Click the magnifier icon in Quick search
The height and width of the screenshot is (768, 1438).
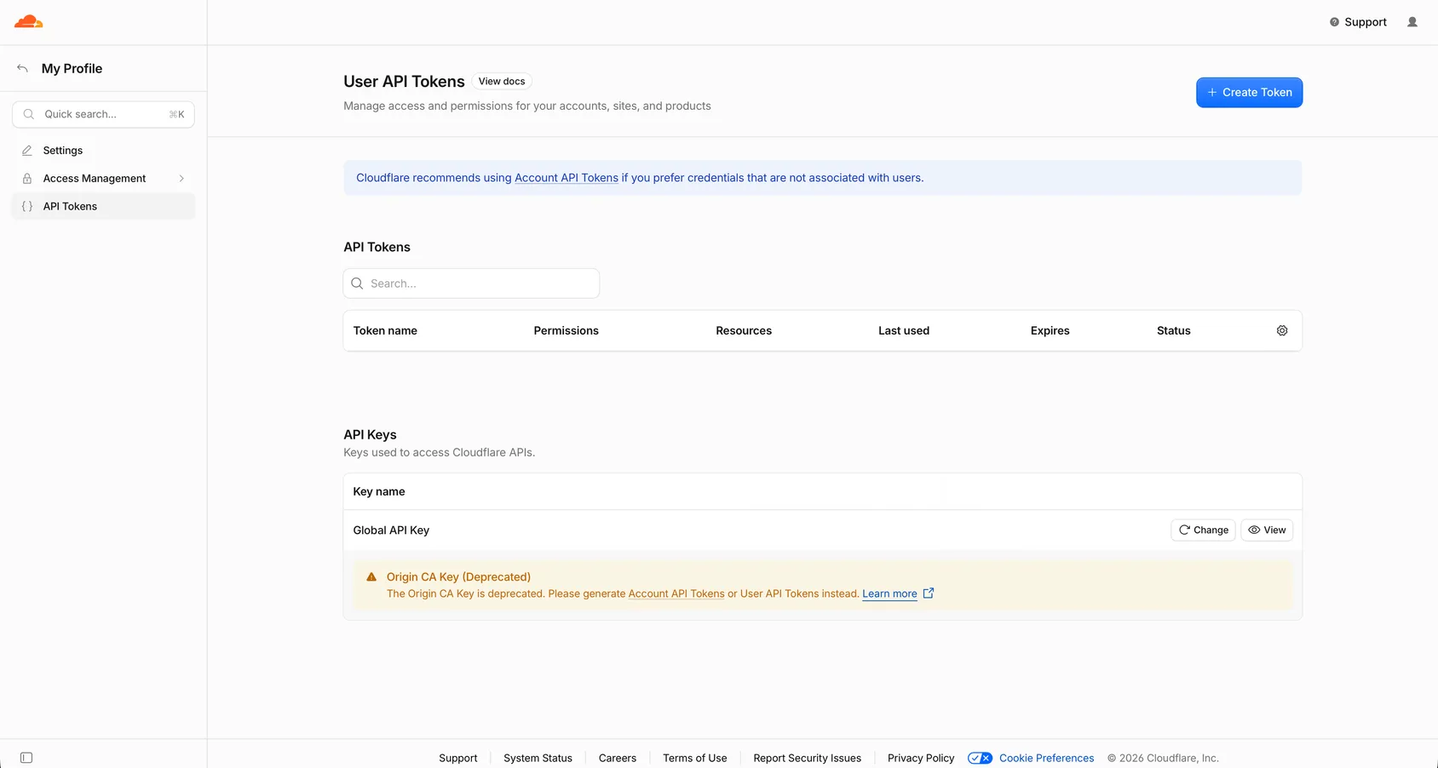[29, 114]
